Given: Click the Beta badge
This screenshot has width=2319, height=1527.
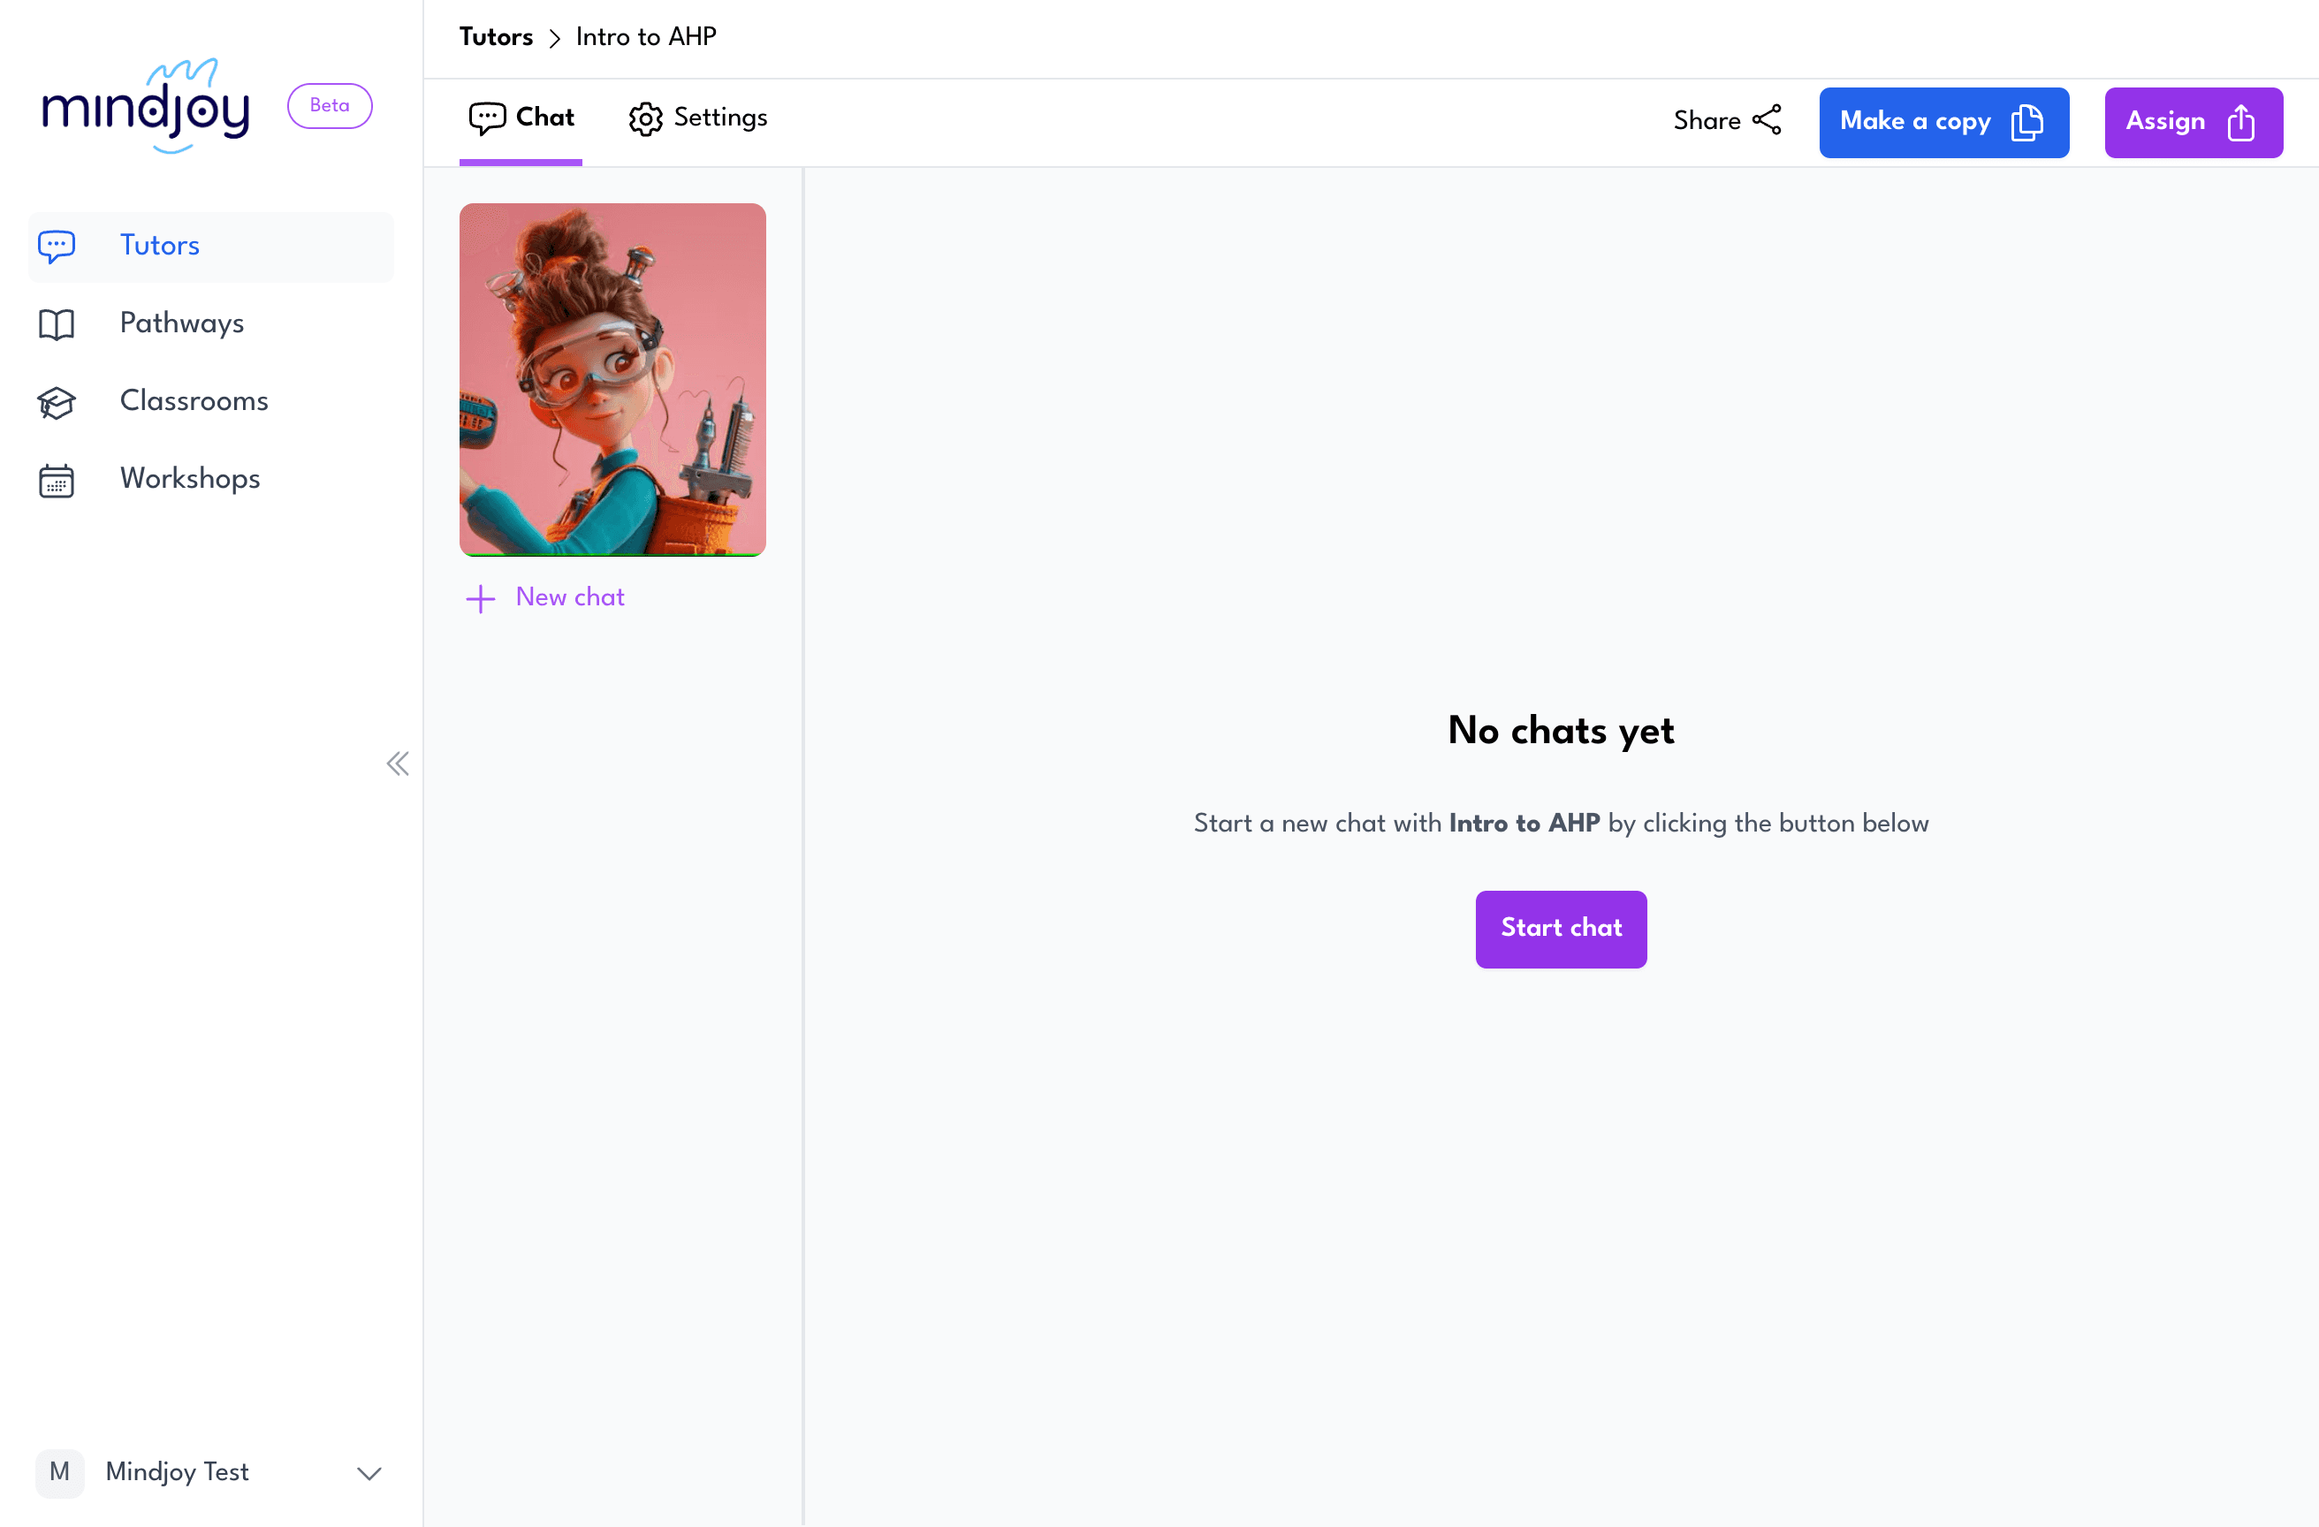Looking at the screenshot, I should coord(330,105).
